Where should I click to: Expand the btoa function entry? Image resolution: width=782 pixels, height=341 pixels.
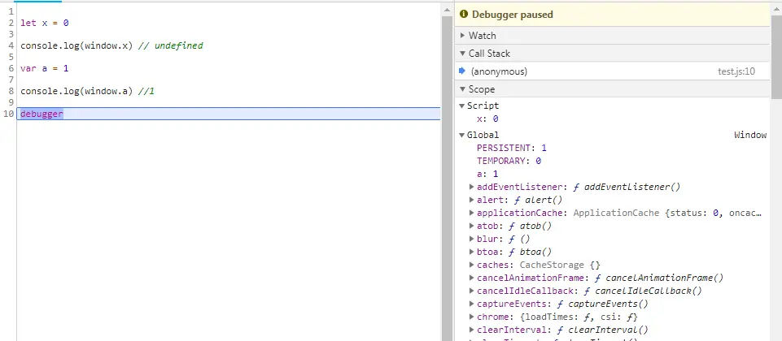tap(472, 252)
